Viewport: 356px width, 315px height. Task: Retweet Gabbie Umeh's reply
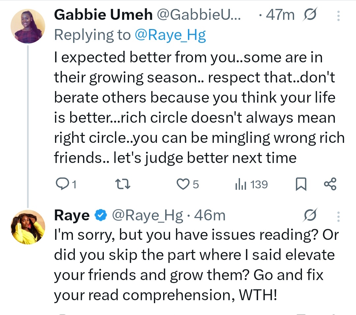[124, 184]
